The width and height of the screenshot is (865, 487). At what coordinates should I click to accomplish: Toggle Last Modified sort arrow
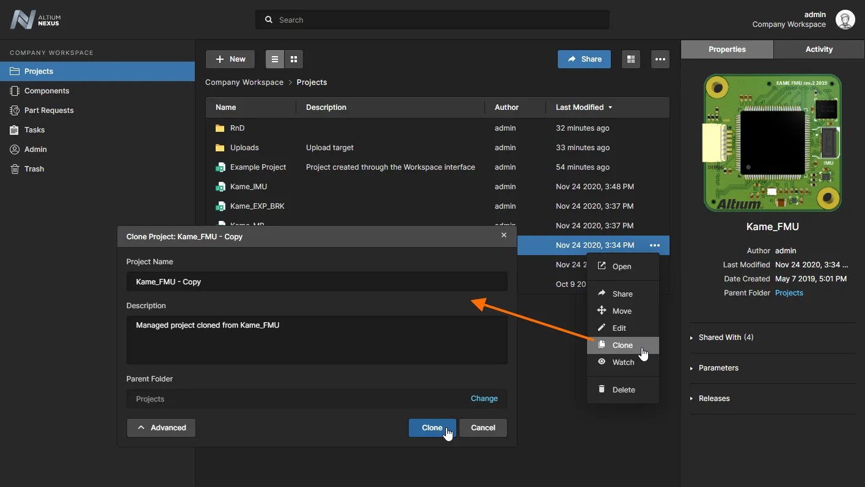[x=610, y=107]
